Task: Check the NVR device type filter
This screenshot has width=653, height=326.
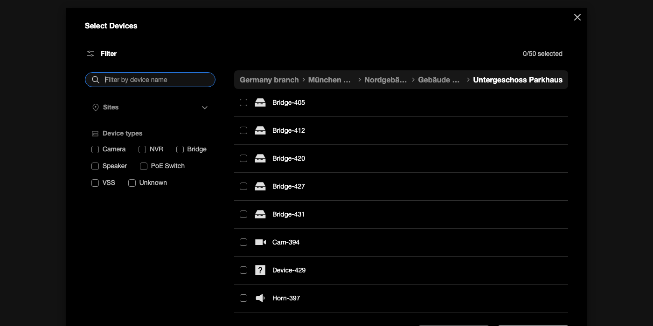Action: pyautogui.click(x=142, y=149)
